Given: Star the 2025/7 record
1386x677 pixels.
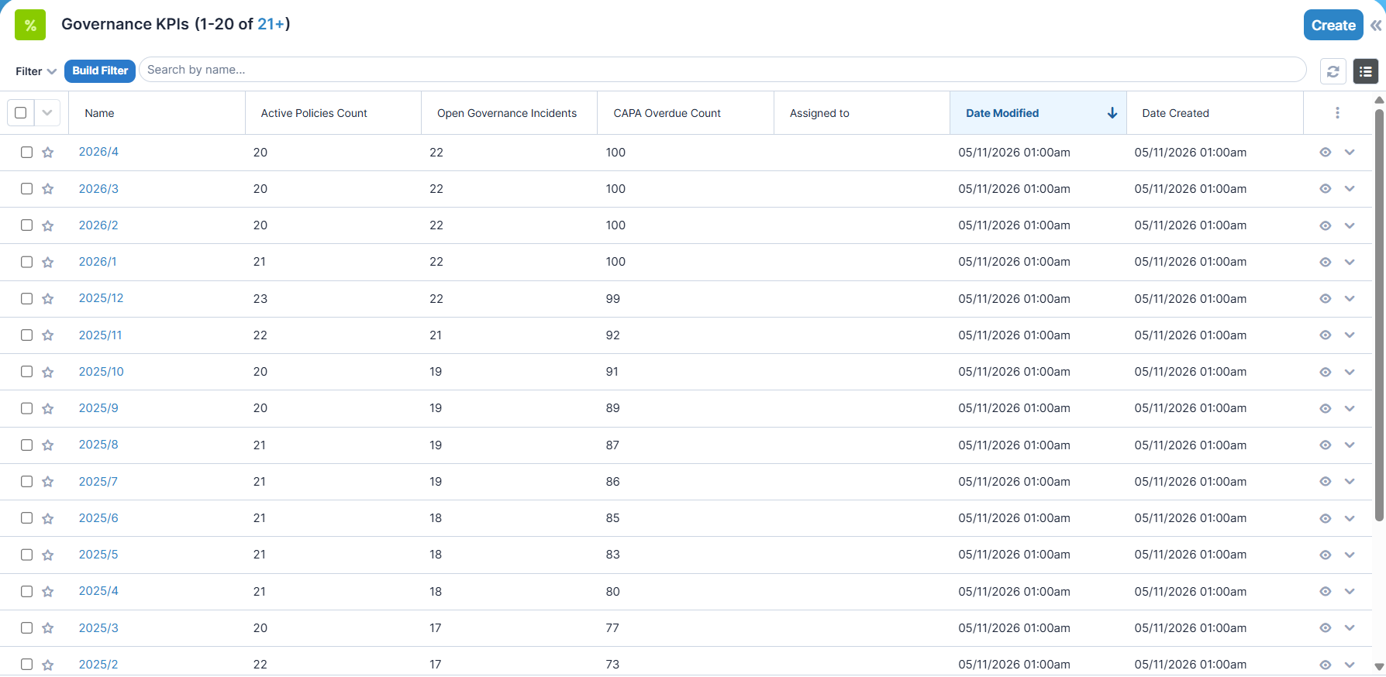Looking at the screenshot, I should (48, 482).
